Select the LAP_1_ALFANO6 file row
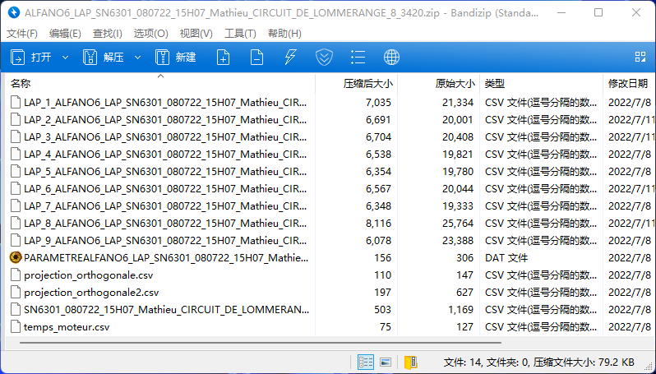Screen dimensions: 656x374 [330, 102]
